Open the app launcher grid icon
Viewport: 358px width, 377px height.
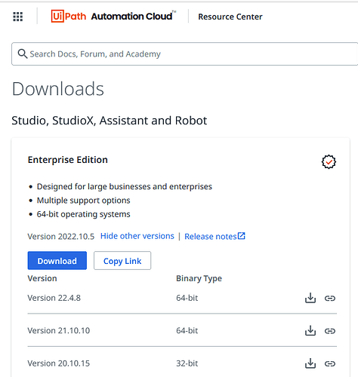pyautogui.click(x=18, y=17)
